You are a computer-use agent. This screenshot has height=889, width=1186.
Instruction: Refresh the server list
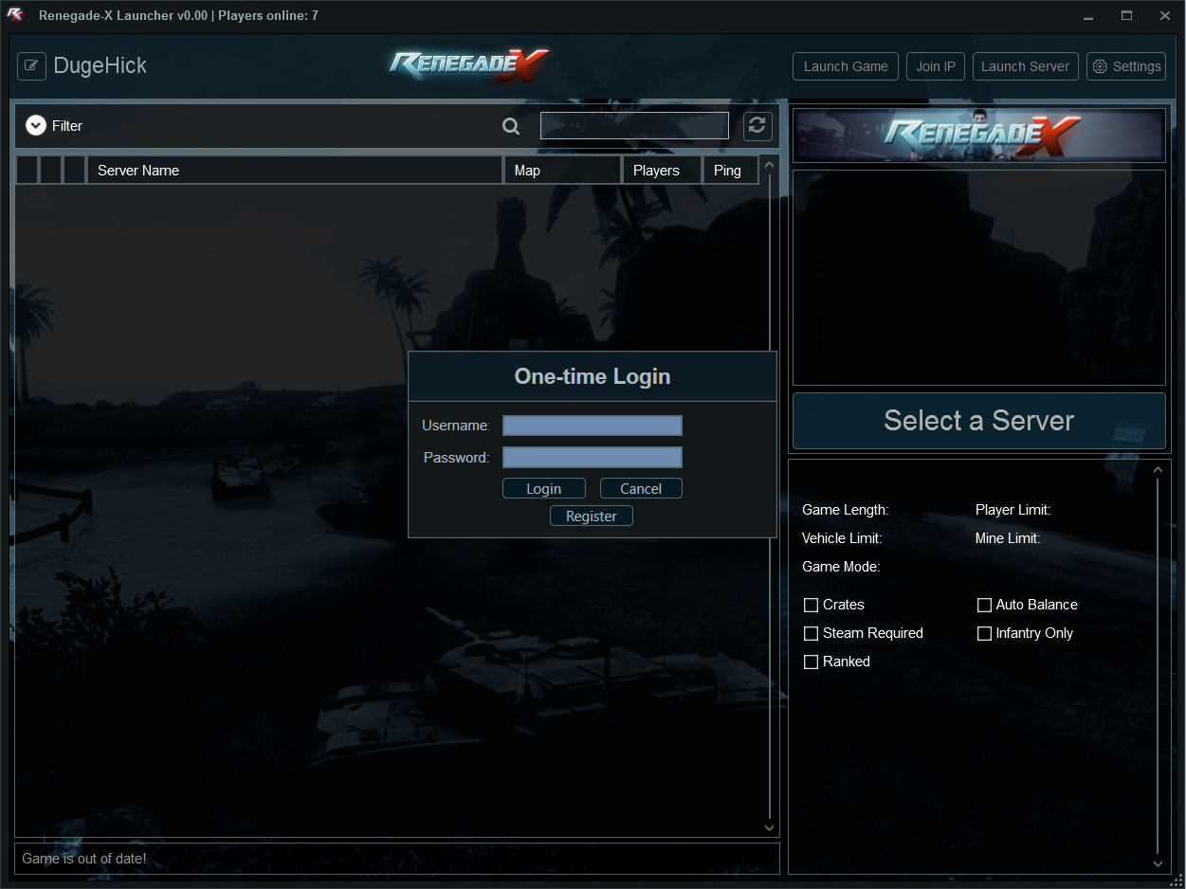(757, 126)
